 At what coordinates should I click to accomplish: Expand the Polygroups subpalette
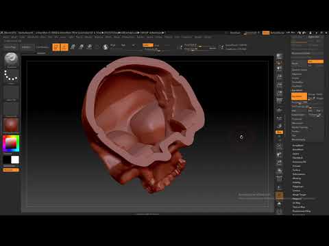[x=298, y=187]
